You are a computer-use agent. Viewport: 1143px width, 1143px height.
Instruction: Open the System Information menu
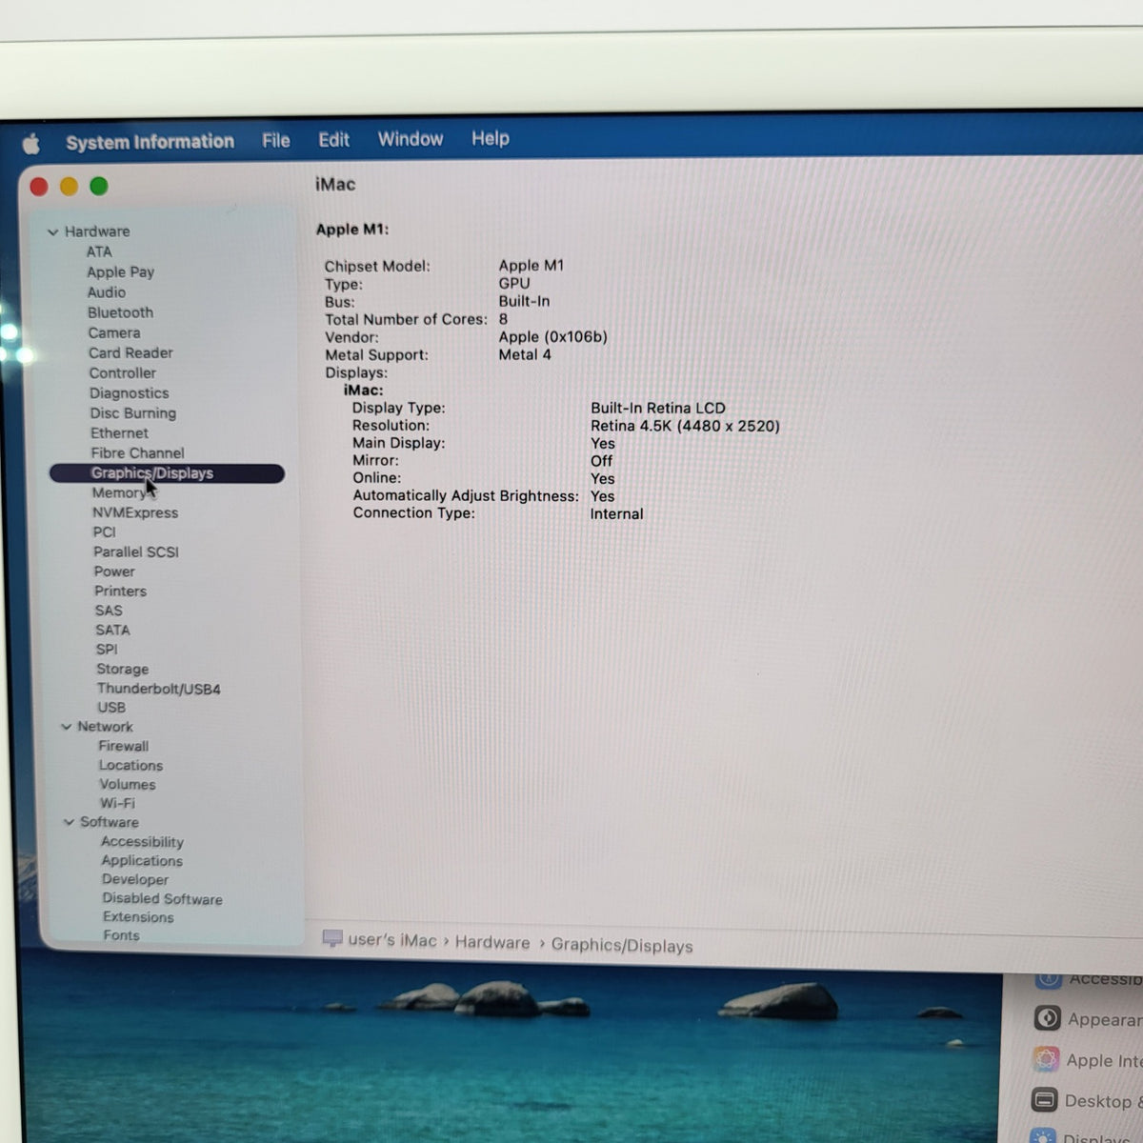pyautogui.click(x=150, y=142)
